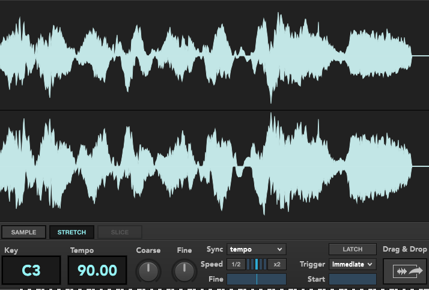The height and width of the screenshot is (290, 429).
Task: Click the Tempo 90.00 field
Action: point(97,271)
